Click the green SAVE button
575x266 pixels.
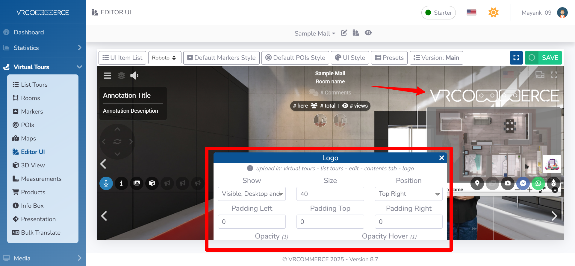(x=543, y=58)
